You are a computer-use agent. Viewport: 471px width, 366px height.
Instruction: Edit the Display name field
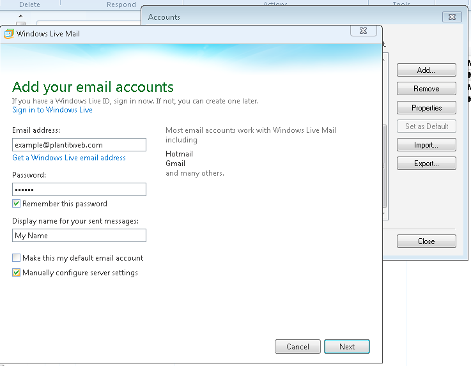coord(79,236)
